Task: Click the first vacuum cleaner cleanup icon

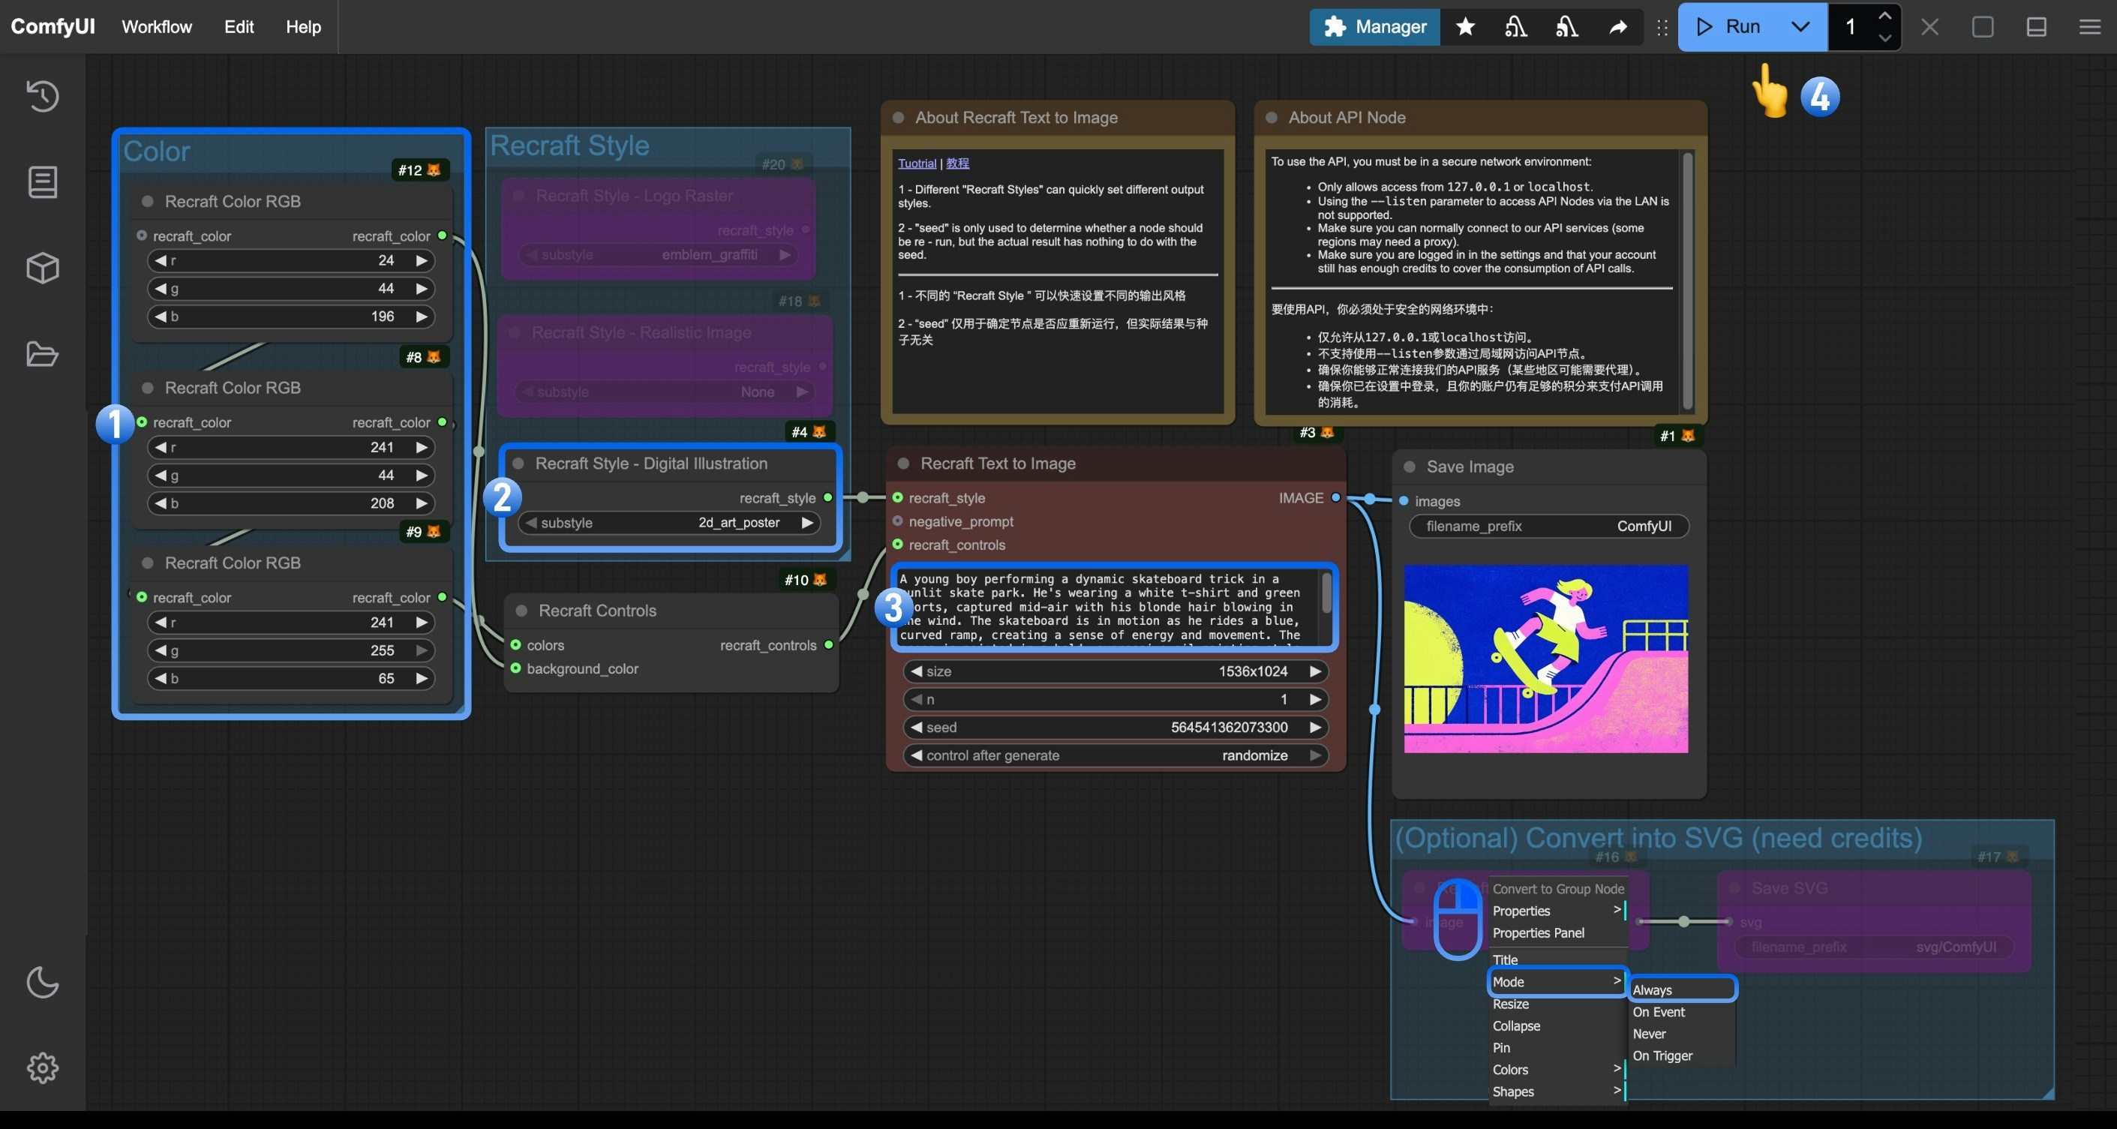Action: tap(1515, 27)
